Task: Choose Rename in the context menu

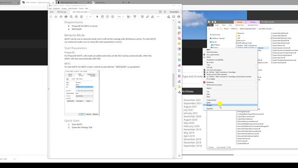Action: 230,105
